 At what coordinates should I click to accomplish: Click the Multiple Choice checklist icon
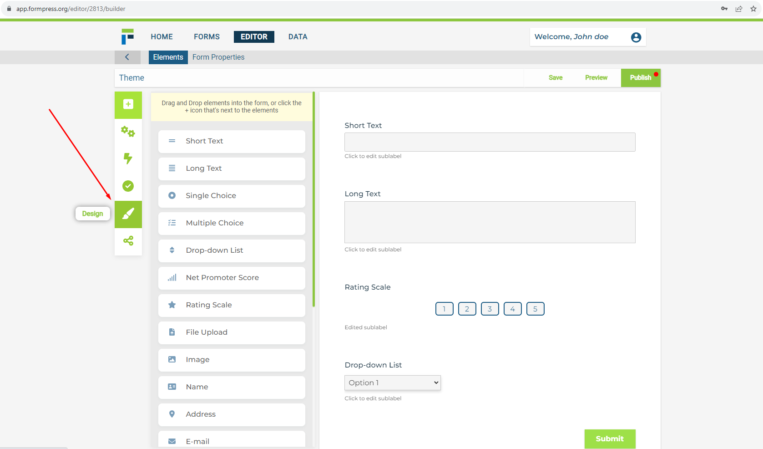point(172,223)
